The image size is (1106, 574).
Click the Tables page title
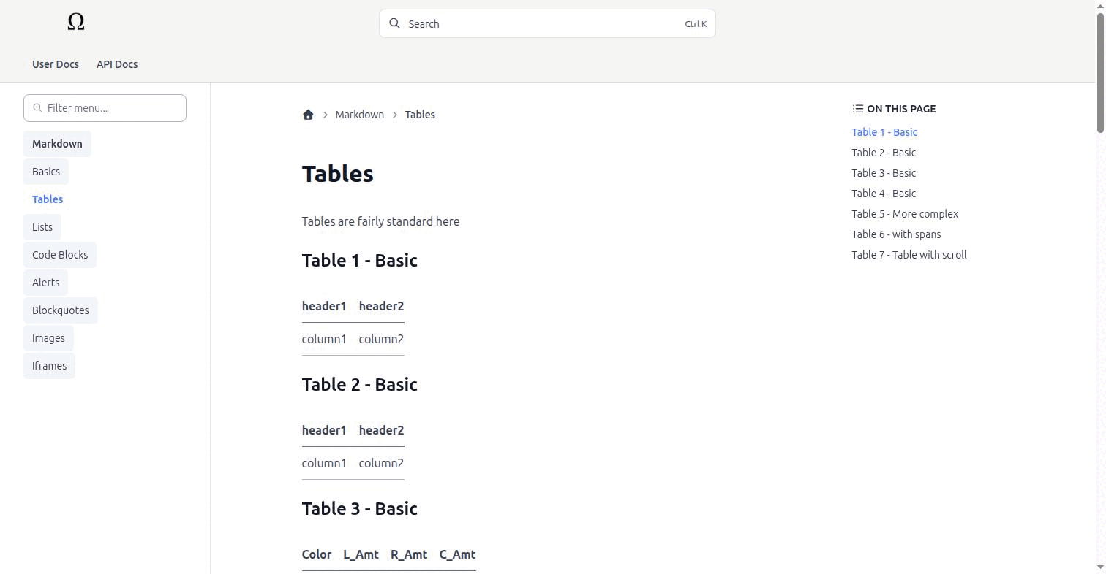click(338, 174)
